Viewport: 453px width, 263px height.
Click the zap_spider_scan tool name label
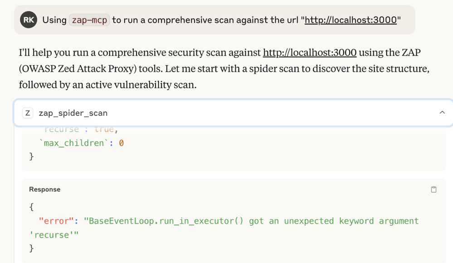pos(73,113)
